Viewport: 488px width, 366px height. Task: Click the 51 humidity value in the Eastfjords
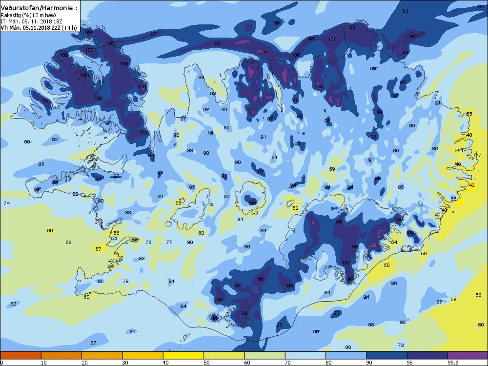461,150
